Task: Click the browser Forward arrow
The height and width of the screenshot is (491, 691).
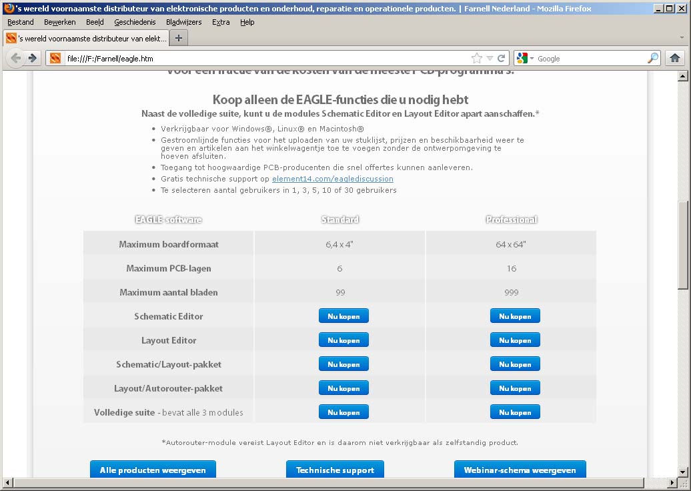Action: coord(32,58)
